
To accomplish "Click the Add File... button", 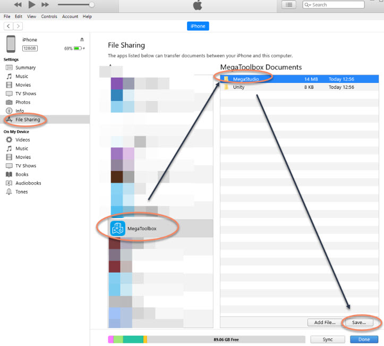I will (x=325, y=323).
